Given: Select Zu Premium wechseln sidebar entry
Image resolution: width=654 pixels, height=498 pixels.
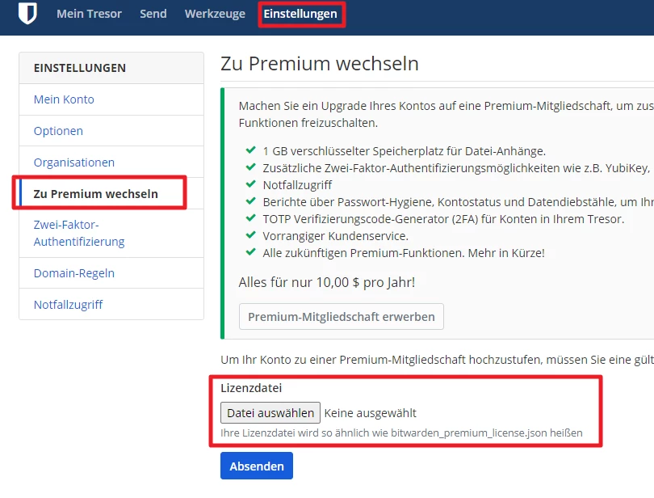Looking at the screenshot, I should click(x=96, y=194).
